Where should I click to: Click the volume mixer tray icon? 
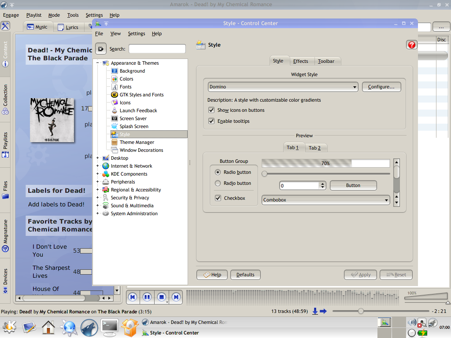click(x=412, y=323)
